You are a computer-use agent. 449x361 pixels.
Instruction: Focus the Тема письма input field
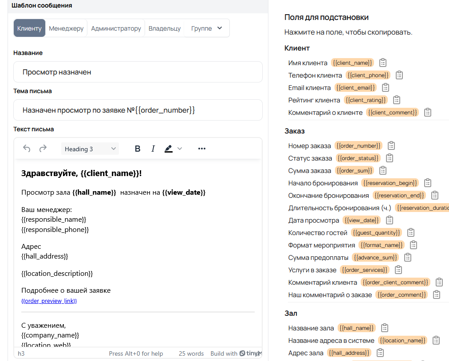(138, 110)
